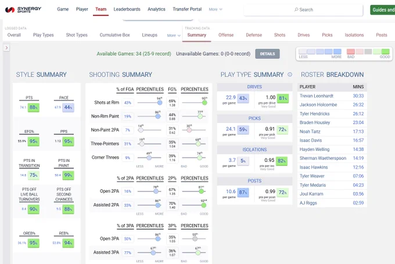Viewport: 395px width, 264px height.
Task: Click Non-Rim Paint FG% percentile slider
Action: [x=194, y=116]
